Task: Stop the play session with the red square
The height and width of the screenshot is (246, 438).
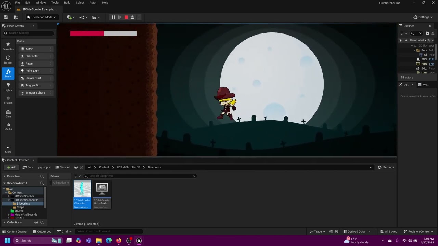Action: tap(126, 17)
